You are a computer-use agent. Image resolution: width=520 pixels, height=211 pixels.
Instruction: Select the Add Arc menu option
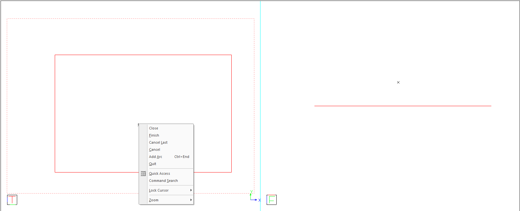point(156,157)
